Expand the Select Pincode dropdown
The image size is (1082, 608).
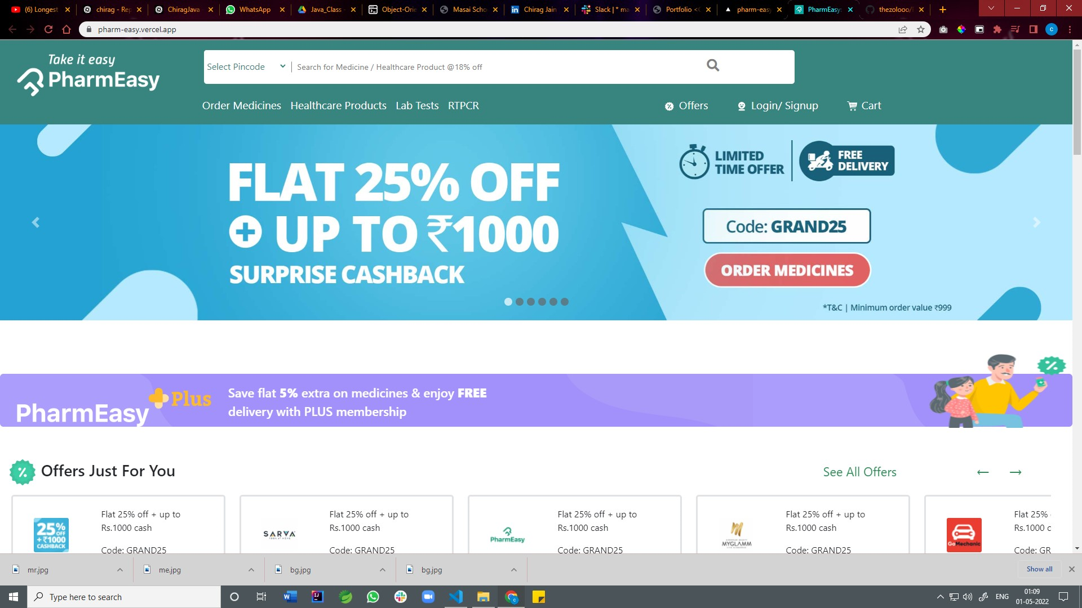click(x=246, y=66)
